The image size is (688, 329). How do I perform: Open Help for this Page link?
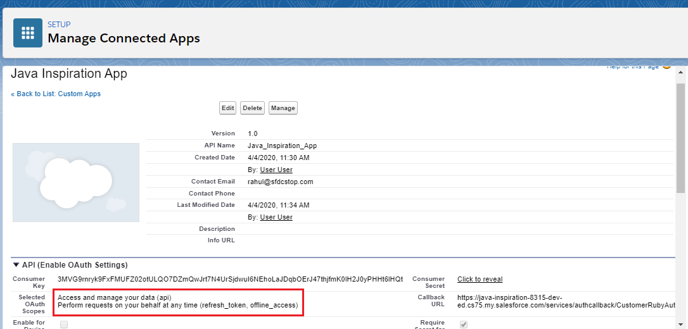[633, 66]
